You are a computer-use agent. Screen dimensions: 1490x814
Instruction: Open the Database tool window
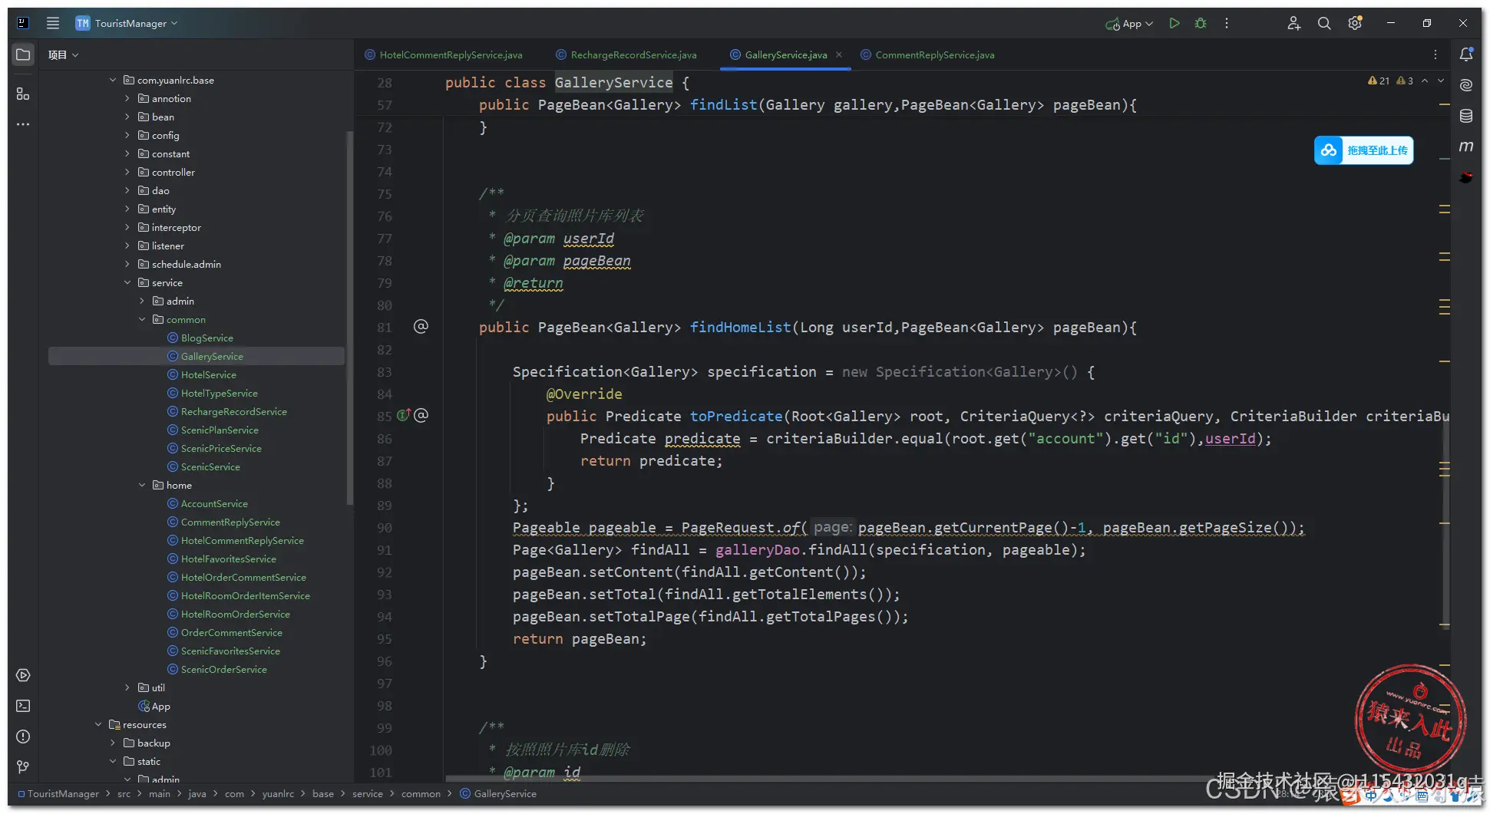point(1466,116)
